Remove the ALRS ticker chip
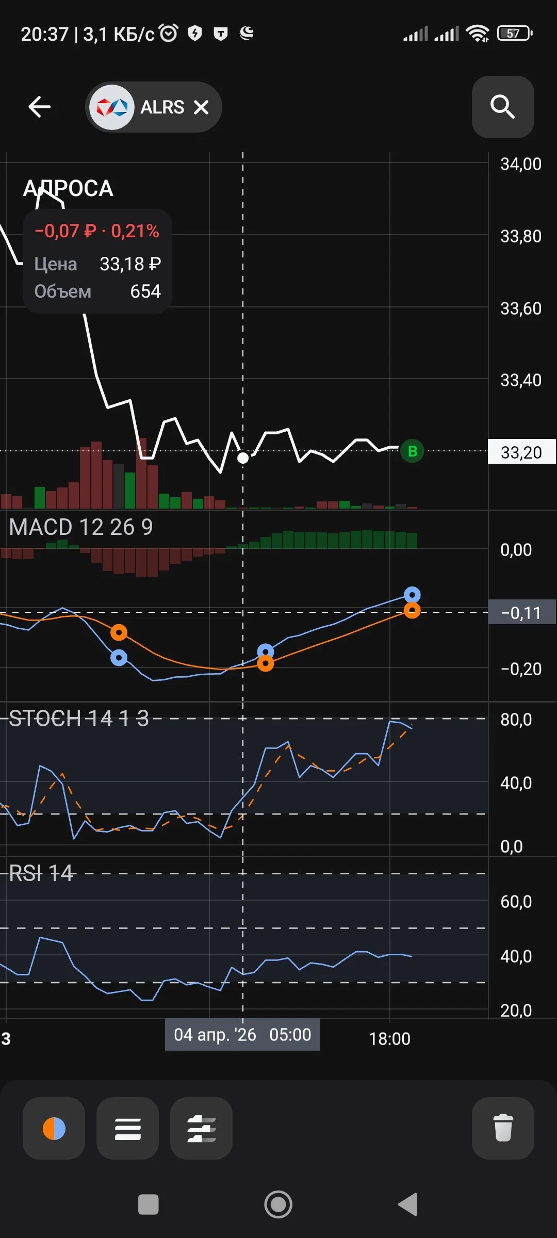557x1238 pixels. pos(201,107)
